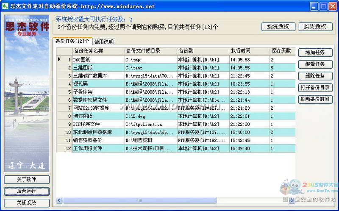Open backup folder via 打开备份目录
The width and height of the screenshot is (339, 211).
[315, 88]
